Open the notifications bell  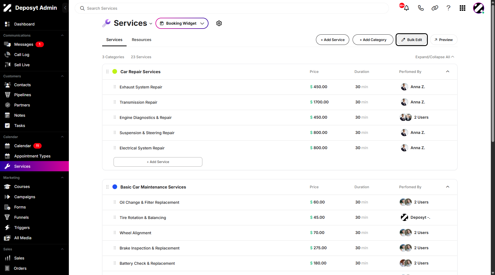pyautogui.click(x=406, y=8)
